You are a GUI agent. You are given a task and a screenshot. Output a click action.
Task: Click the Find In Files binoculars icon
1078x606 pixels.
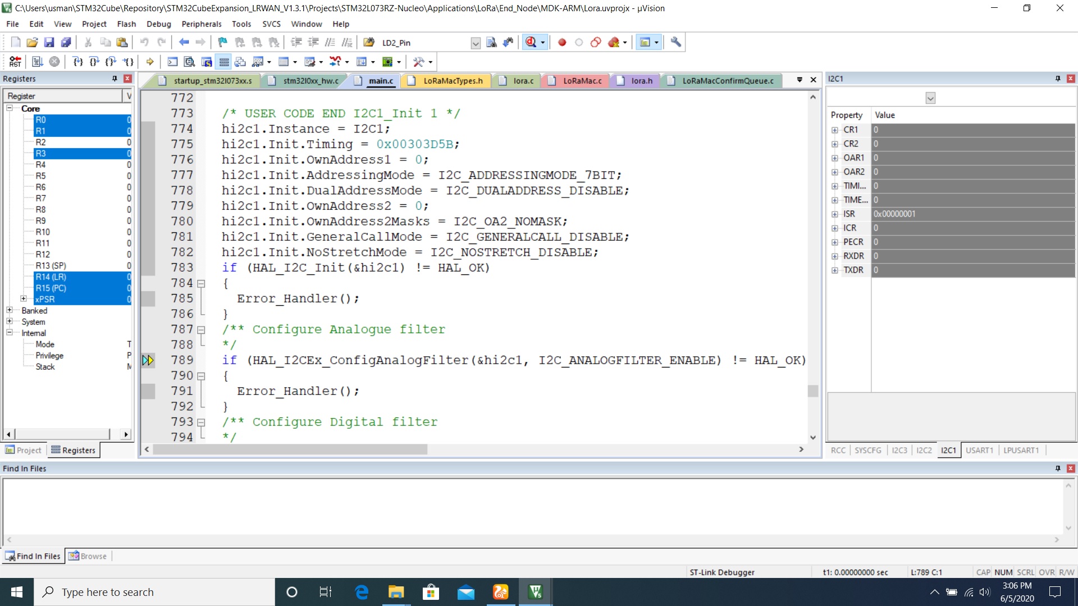point(508,42)
